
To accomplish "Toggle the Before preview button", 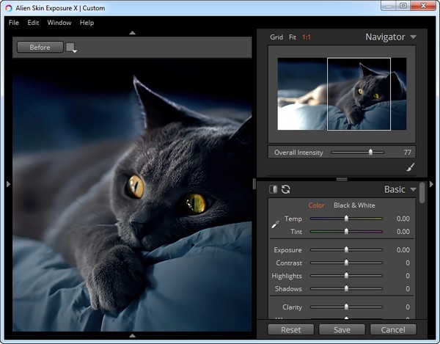I will [x=40, y=48].
